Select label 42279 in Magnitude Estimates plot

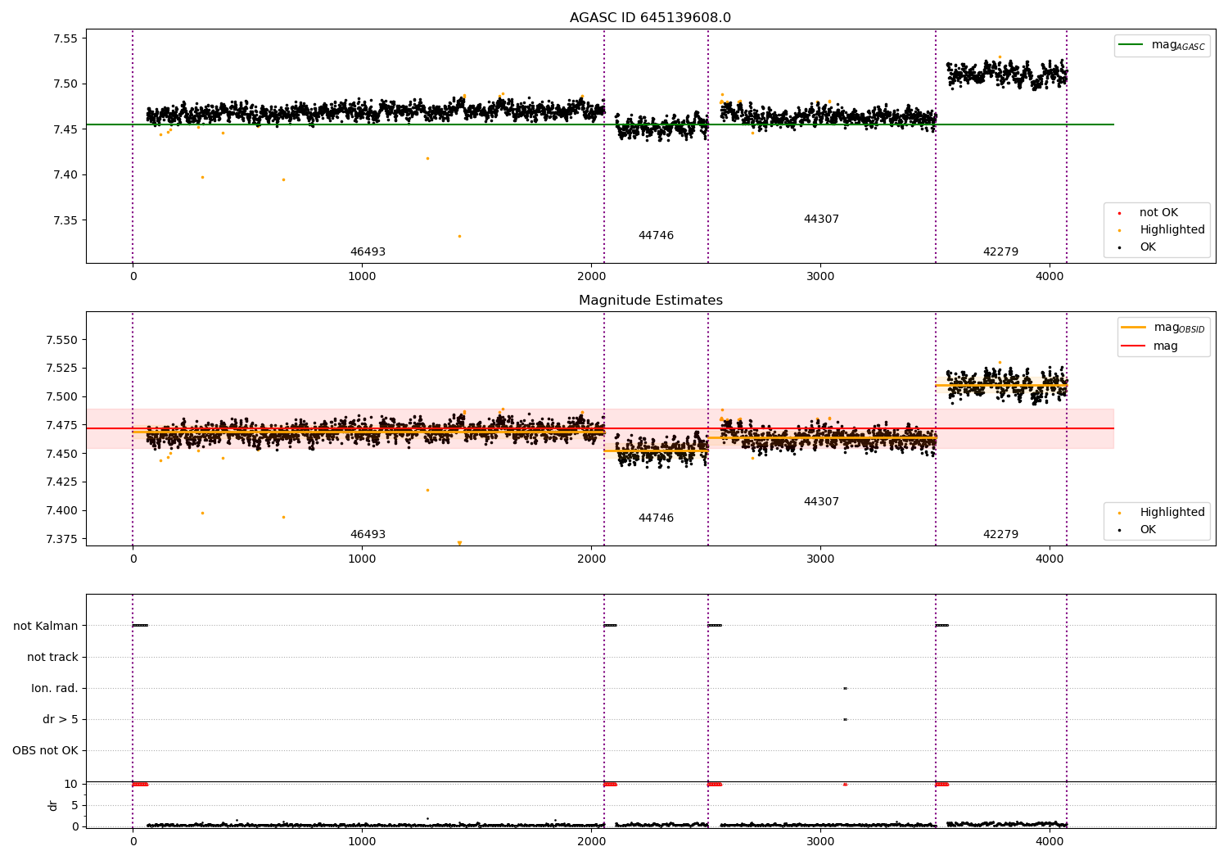(1000, 535)
